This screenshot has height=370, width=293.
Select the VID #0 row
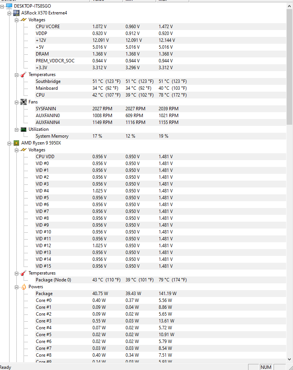[x=161, y=163]
